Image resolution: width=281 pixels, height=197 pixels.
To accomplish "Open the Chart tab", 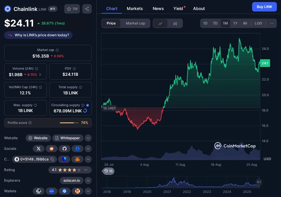I will [x=112, y=9].
